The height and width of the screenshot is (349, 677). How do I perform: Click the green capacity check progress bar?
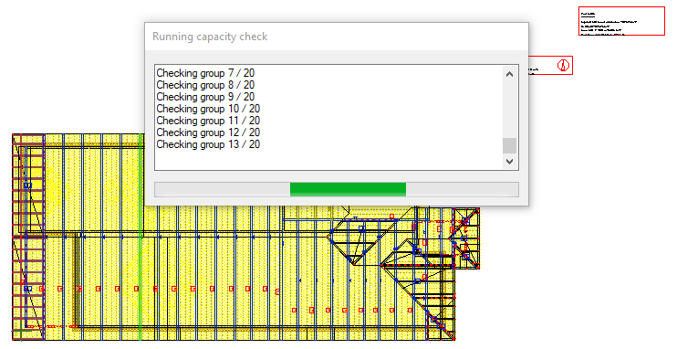(348, 189)
